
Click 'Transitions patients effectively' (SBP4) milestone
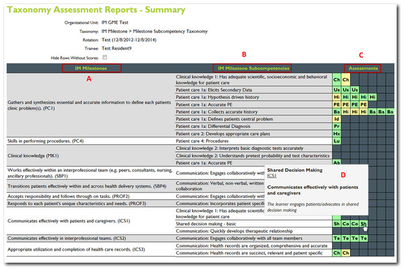(x=87, y=186)
